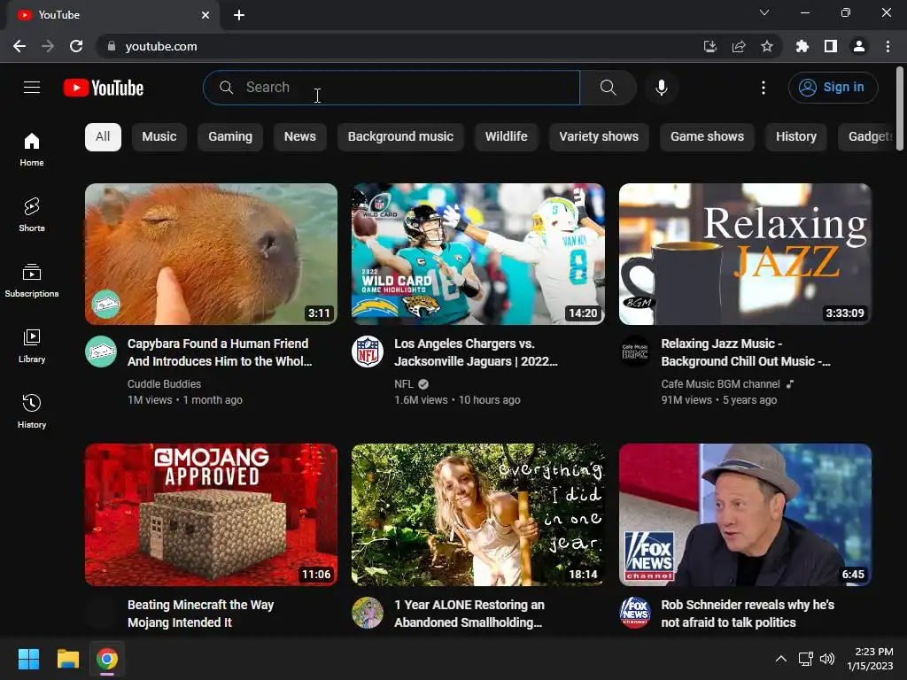Open Beating Minecraft the Way Mojang title

pyautogui.click(x=200, y=614)
